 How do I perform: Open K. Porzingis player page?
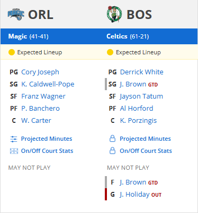coord(138,121)
